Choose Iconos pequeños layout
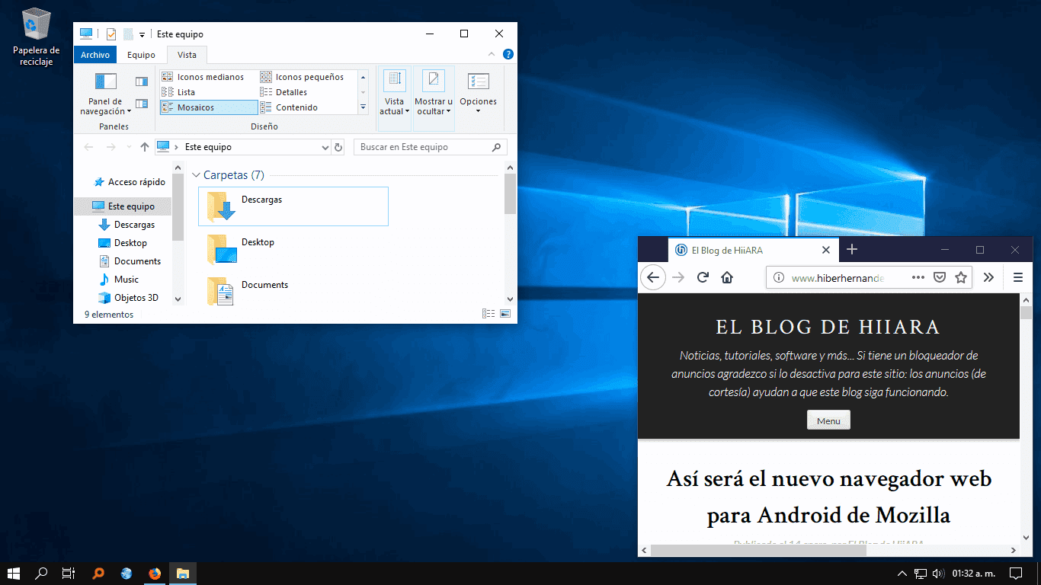The height and width of the screenshot is (585, 1041). tap(307, 77)
